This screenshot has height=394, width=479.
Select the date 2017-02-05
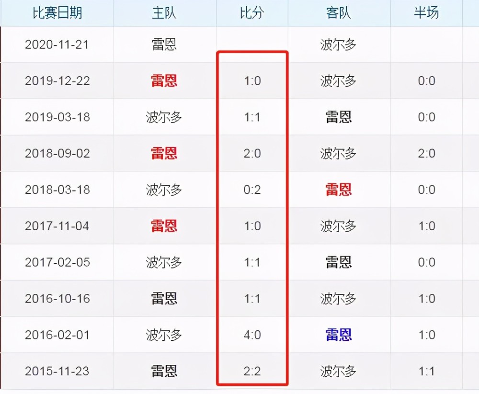pyautogui.click(x=57, y=262)
